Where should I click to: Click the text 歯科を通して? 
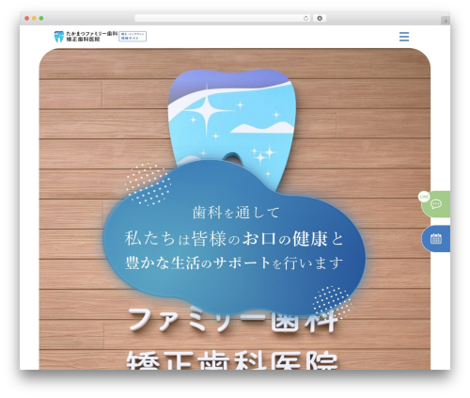tap(236, 213)
